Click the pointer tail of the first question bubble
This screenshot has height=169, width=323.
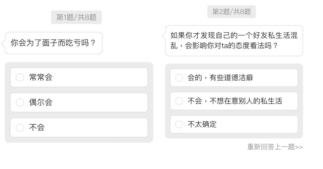pyautogui.click(x=3, y=43)
